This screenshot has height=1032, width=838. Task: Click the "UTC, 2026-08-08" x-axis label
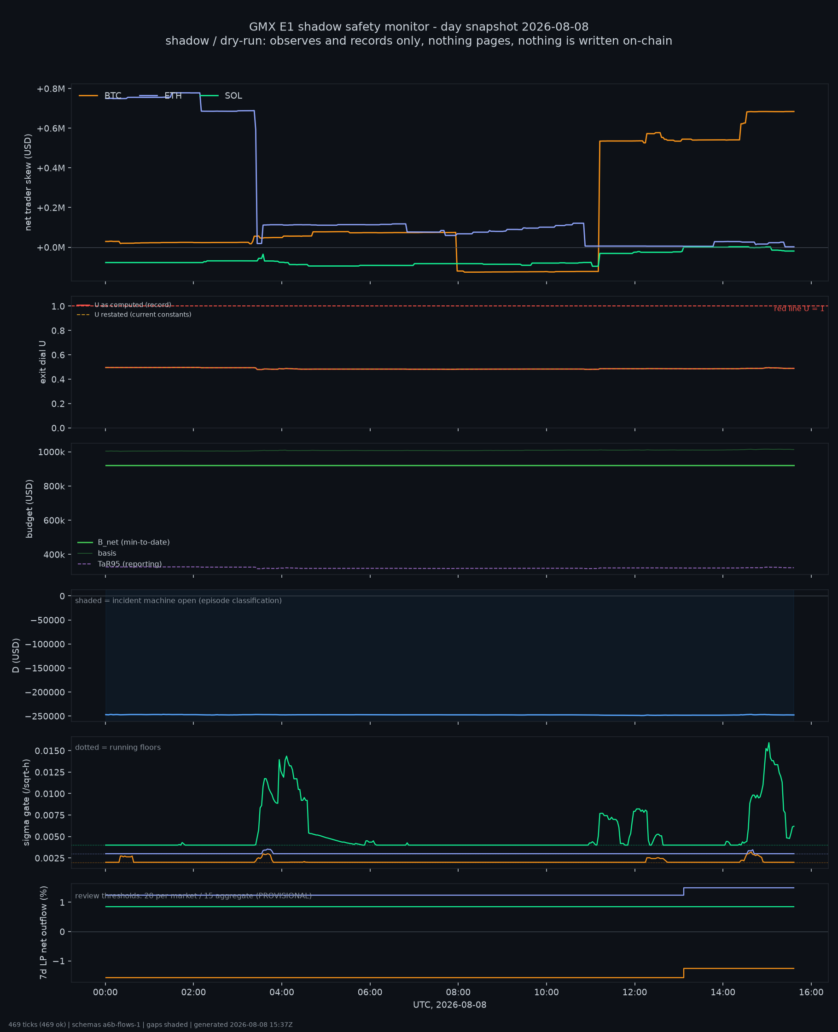(450, 1005)
